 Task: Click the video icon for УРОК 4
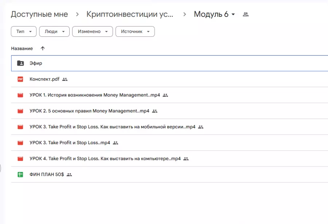(20, 159)
